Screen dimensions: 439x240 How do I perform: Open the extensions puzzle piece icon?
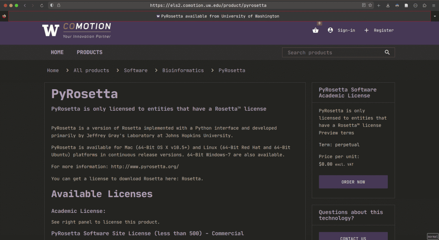coord(425,5)
